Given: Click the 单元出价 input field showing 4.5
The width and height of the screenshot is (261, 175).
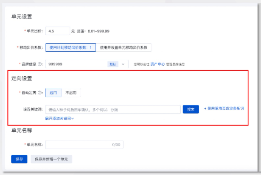Looking at the screenshot, I should click(x=58, y=31).
